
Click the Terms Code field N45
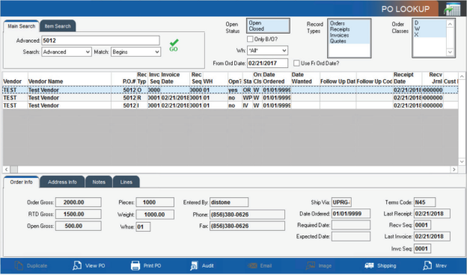coord(424,203)
